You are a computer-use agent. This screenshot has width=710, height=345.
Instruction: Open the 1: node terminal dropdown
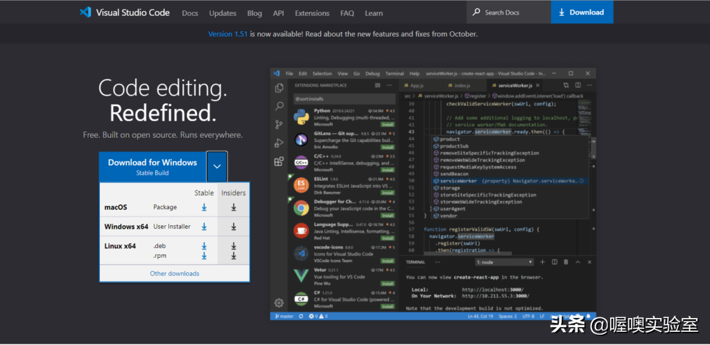pyautogui.click(x=505, y=263)
